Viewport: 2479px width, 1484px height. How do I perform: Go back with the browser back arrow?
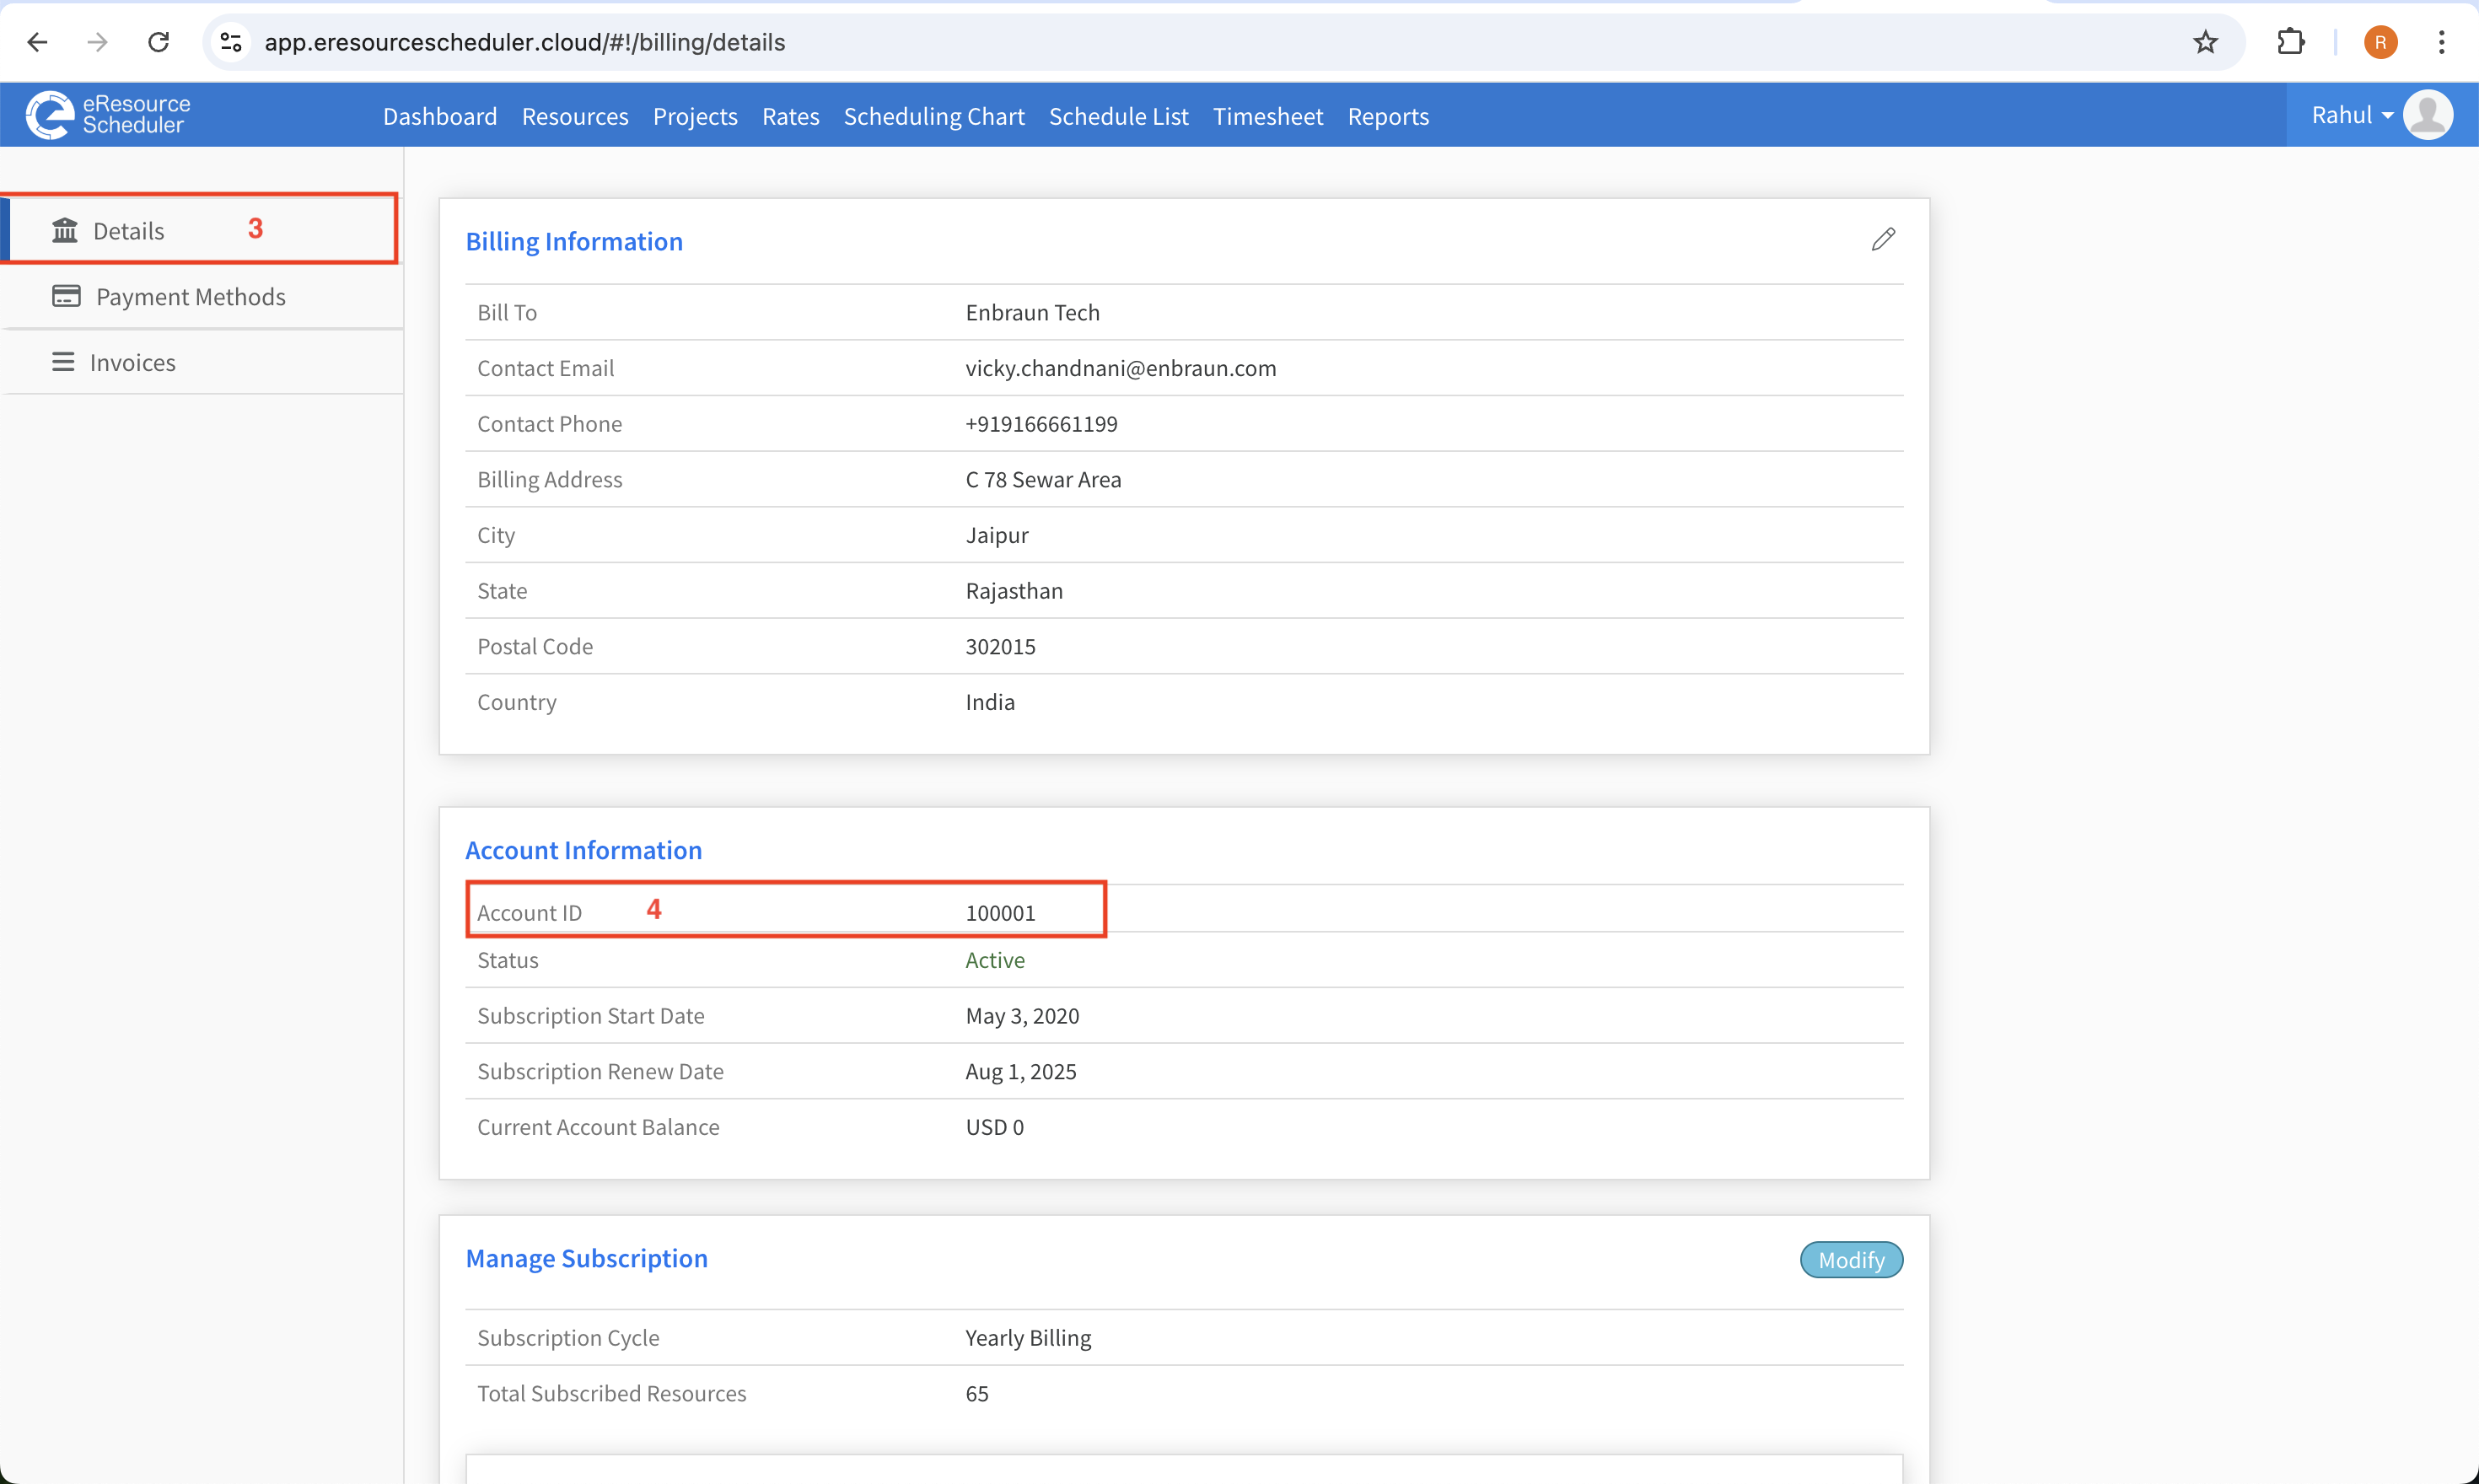pyautogui.click(x=38, y=42)
